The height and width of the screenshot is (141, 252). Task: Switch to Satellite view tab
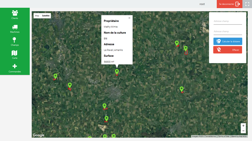point(46,16)
